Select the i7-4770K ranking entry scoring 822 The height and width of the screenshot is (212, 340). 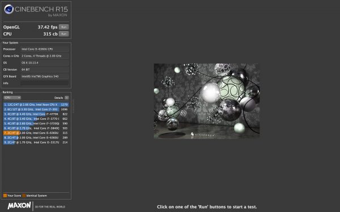coord(36,114)
